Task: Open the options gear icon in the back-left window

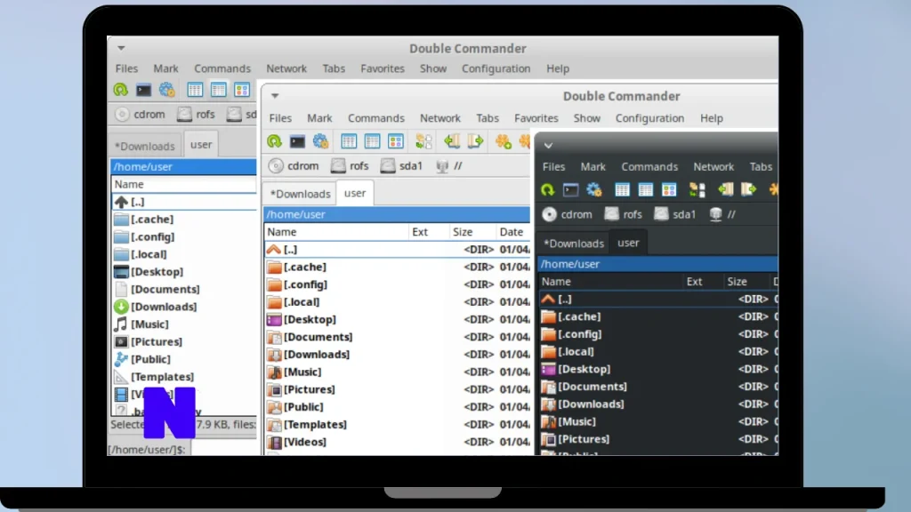Action: pyautogui.click(x=166, y=90)
